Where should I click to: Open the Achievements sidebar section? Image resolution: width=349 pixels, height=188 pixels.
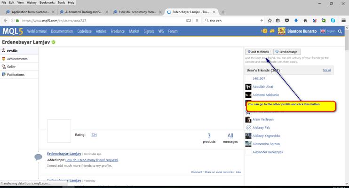click(x=17, y=59)
